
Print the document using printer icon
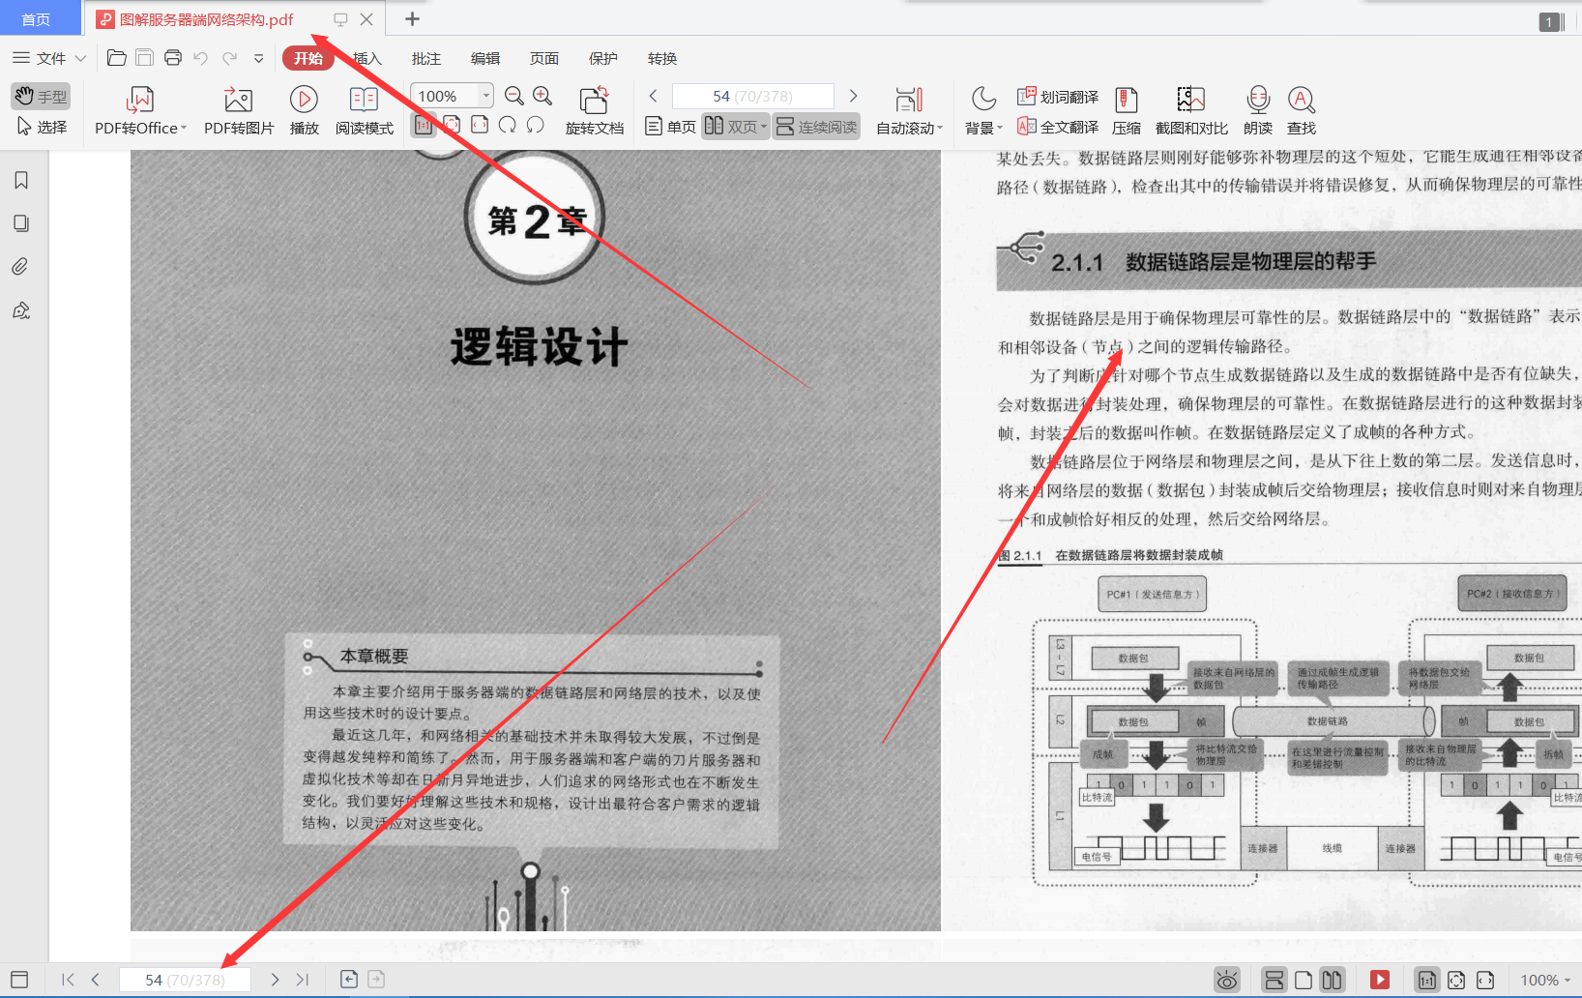pos(173,58)
